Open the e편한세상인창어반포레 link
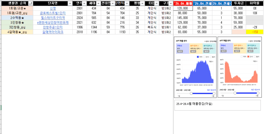This screenshot has height=134, width=264. 53,23
